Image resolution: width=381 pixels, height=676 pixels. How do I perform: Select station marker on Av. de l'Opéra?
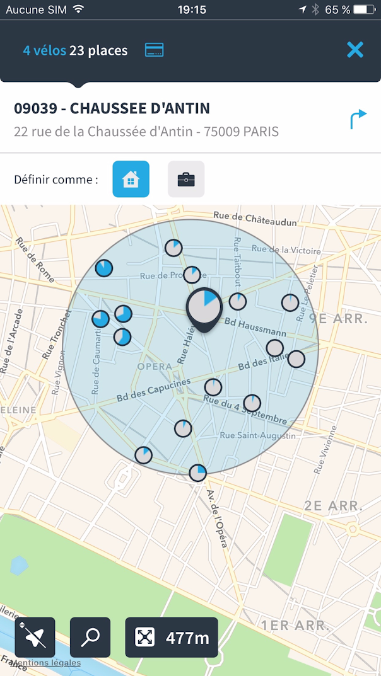(x=198, y=473)
